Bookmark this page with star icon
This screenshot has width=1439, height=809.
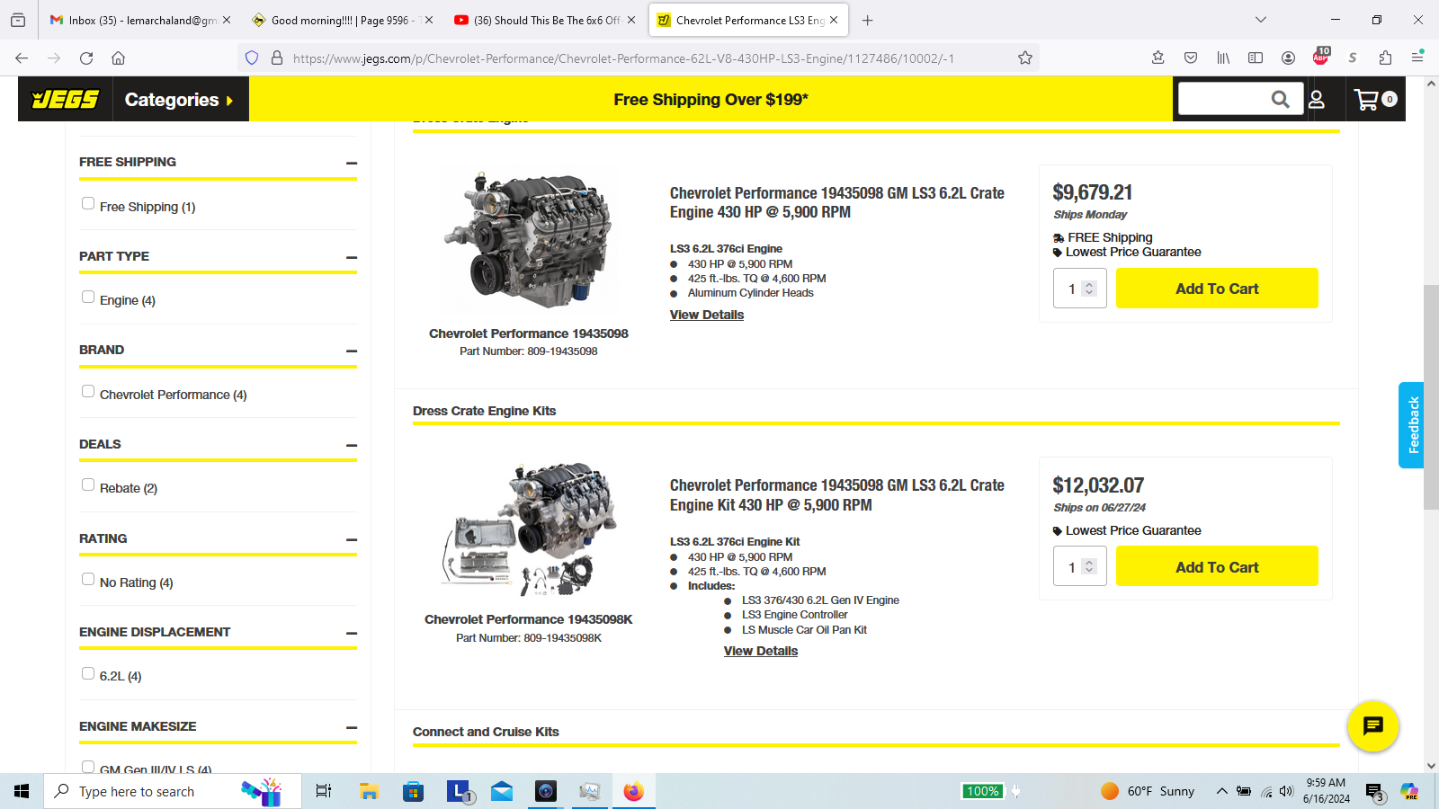tap(1024, 58)
